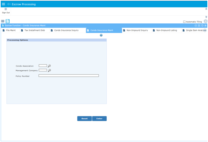Click the Processing Options header text
208x142 pixels.
pos(18,40)
